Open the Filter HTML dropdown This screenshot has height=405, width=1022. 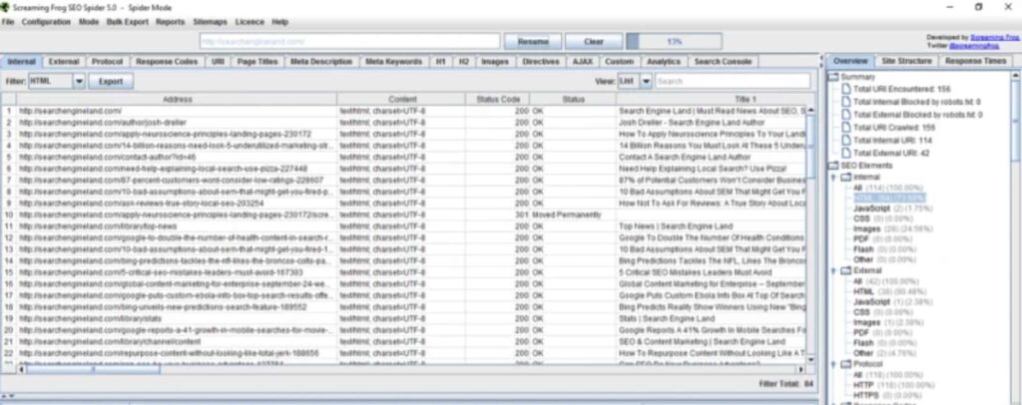click(79, 81)
